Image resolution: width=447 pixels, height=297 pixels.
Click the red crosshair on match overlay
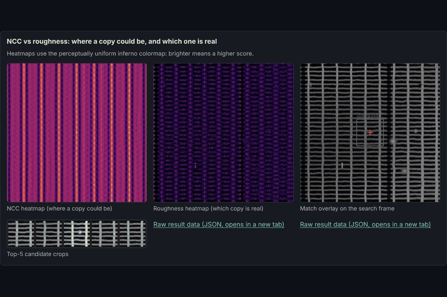click(370, 132)
